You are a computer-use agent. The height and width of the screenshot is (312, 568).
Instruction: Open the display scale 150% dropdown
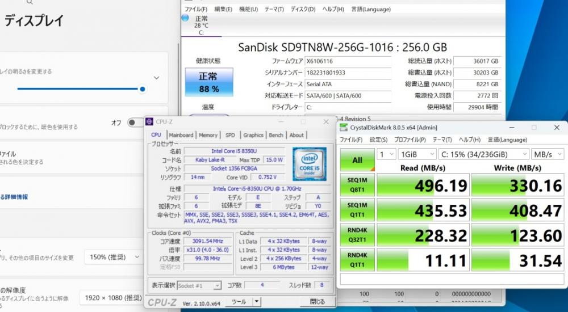[x=114, y=258]
